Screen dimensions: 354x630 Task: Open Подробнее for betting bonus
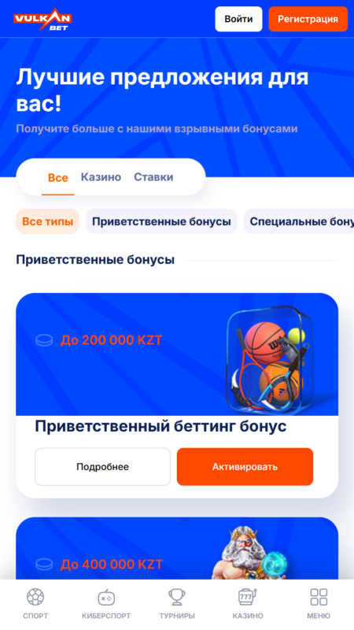pos(103,467)
